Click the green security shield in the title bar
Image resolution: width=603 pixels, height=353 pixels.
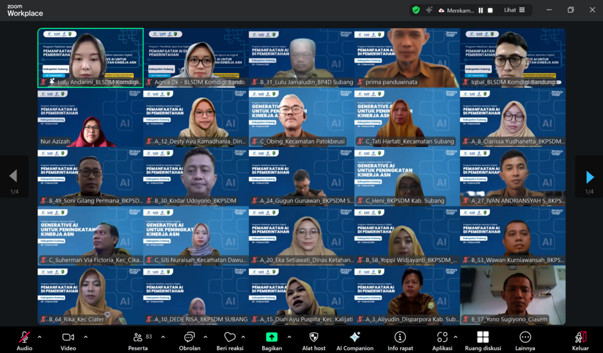point(415,10)
